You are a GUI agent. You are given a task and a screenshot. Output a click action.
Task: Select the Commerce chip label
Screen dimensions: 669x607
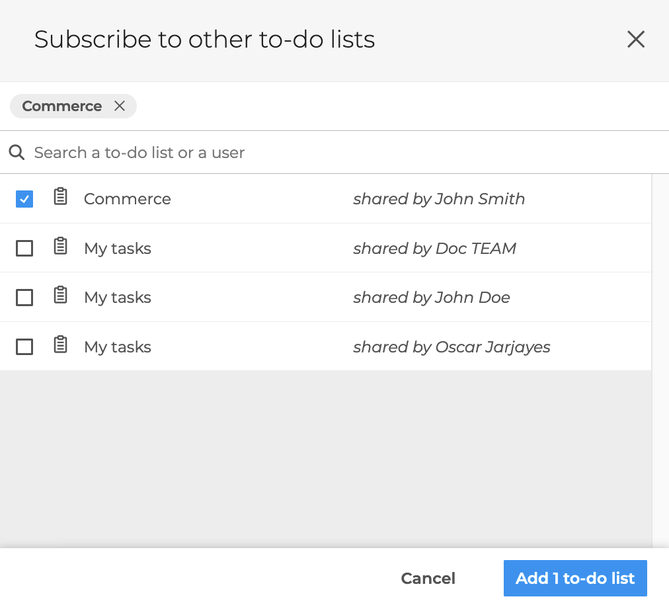click(x=61, y=106)
